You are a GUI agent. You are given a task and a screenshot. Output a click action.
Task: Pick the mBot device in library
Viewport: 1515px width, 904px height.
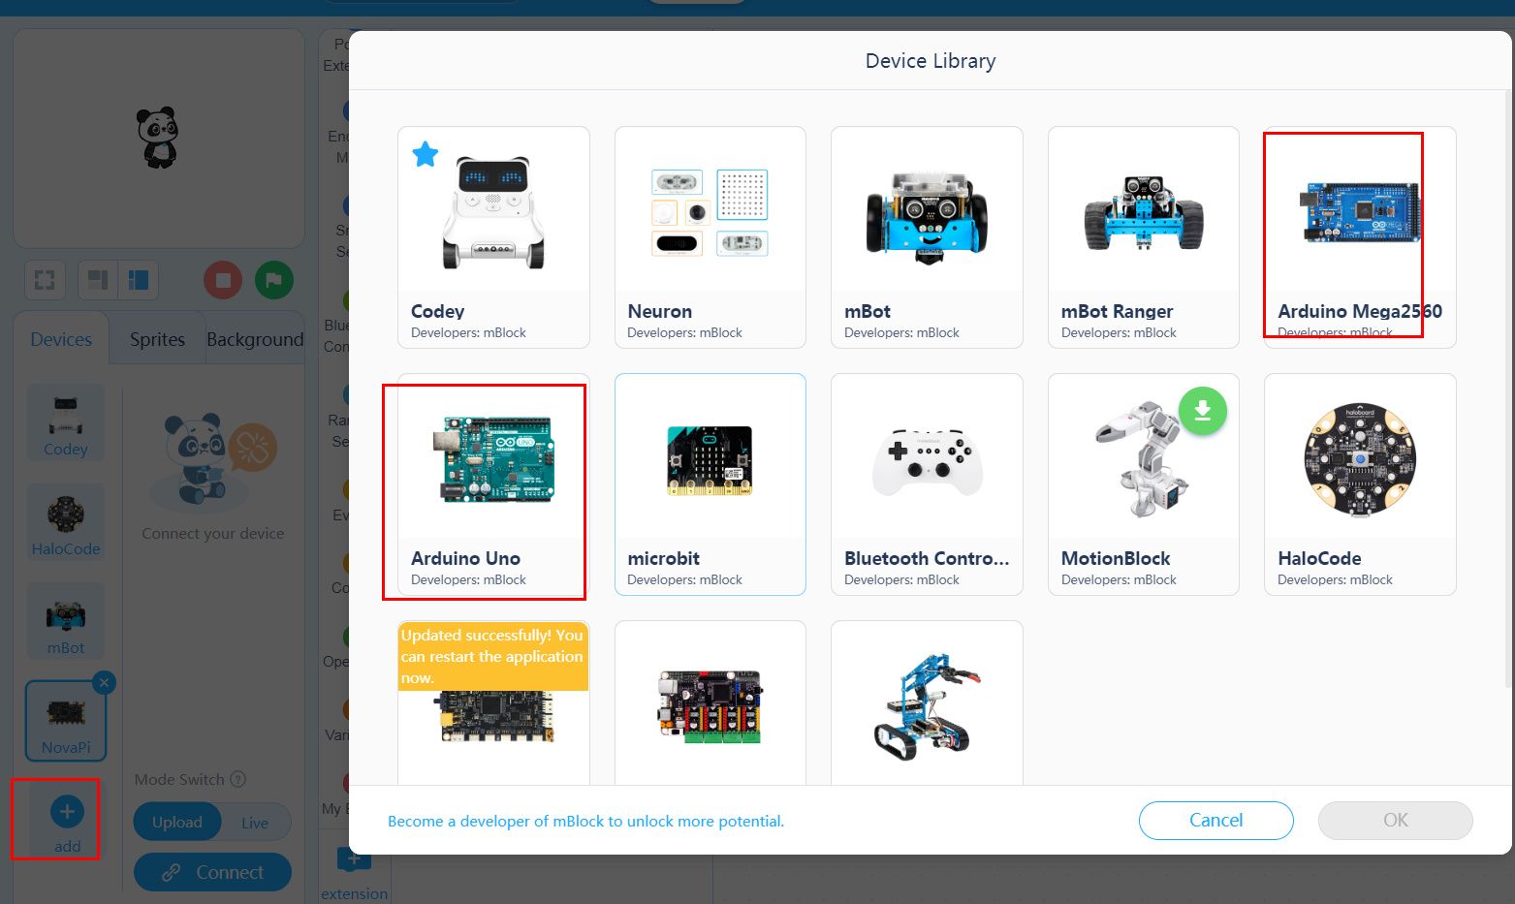point(927,236)
